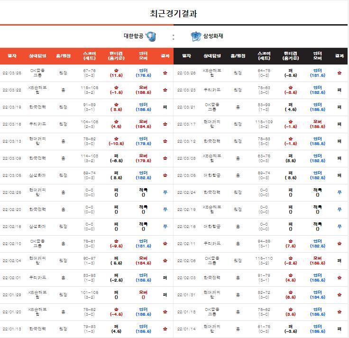The image size is (349, 338).
Task: Click the 22/02/11 date cell
Action: coord(186,244)
